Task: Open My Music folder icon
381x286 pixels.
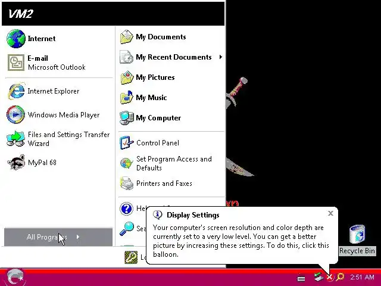Action: pos(127,98)
